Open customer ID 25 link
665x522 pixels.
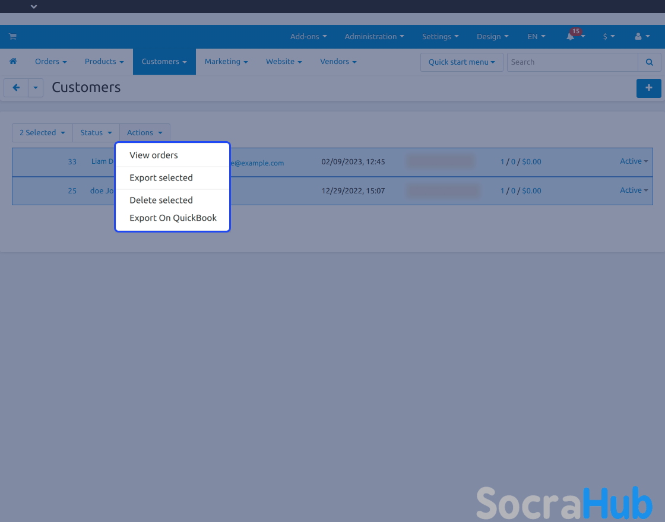tap(72, 191)
